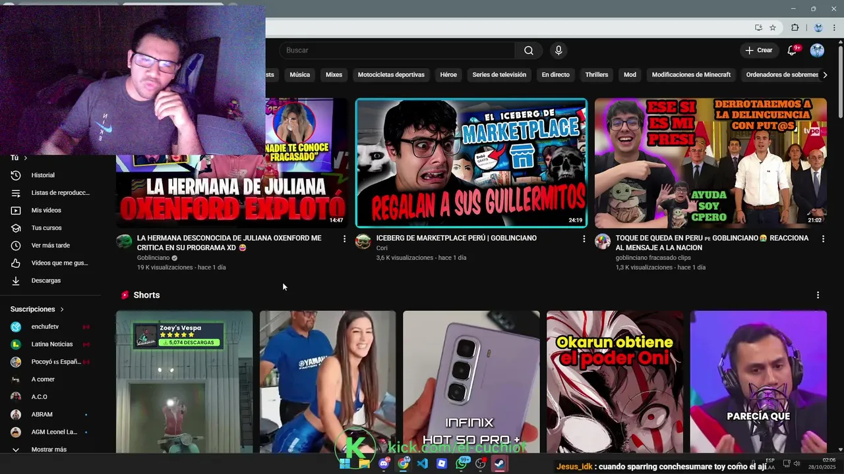844x474 pixels.
Task: Play the Parecía que short
Action: 758,382
